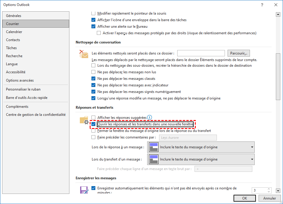Click the scrollbar down arrow
283x204 pixels.
278,191
